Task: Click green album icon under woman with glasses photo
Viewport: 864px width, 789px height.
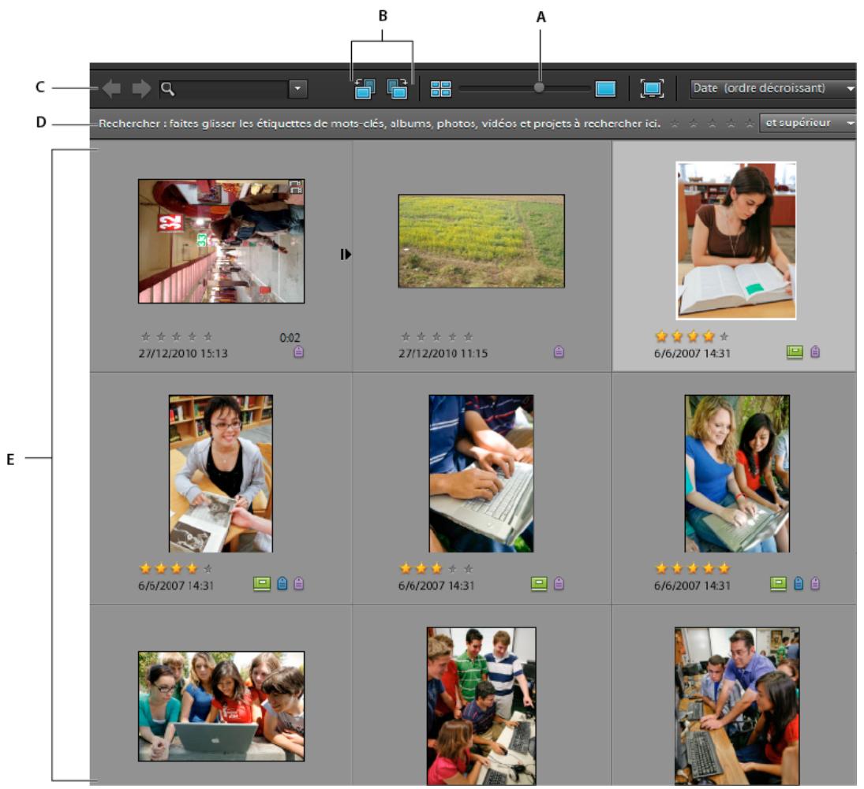Action: coord(262,583)
